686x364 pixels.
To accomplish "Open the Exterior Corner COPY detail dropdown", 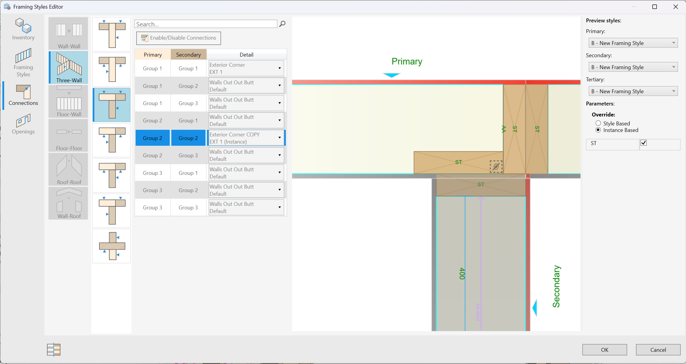I will pyautogui.click(x=279, y=138).
